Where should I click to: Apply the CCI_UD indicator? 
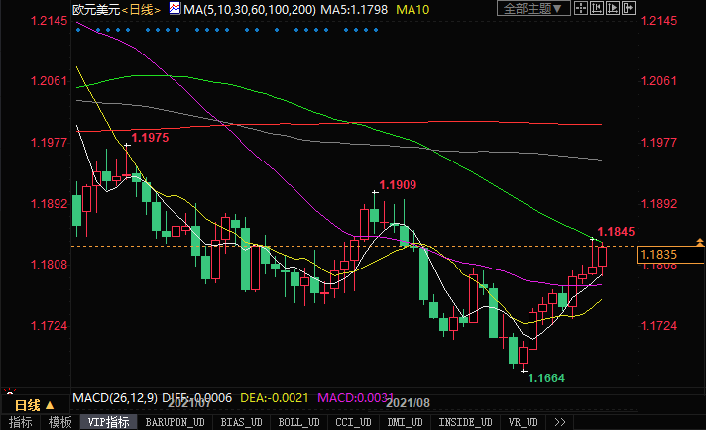tap(353, 423)
